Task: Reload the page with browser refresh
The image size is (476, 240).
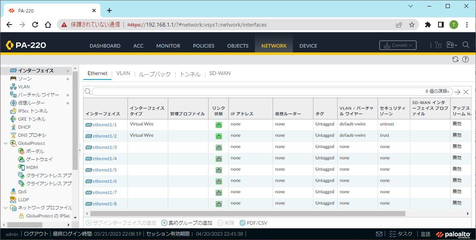Action: [35, 25]
